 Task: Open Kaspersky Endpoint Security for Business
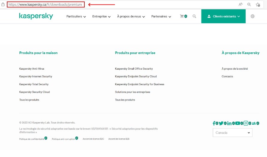coord(139,84)
